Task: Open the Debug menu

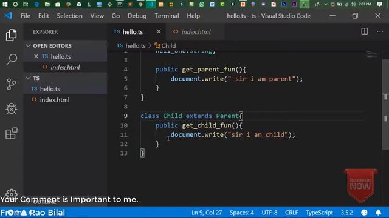Action: point(137,16)
